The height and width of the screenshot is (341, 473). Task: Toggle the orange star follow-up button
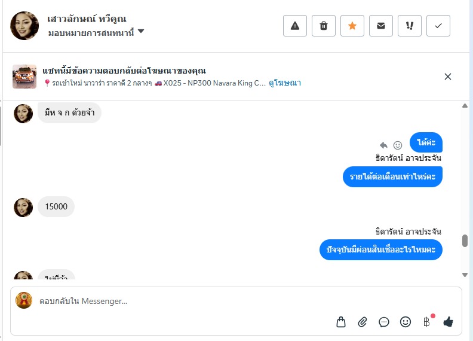click(x=352, y=26)
